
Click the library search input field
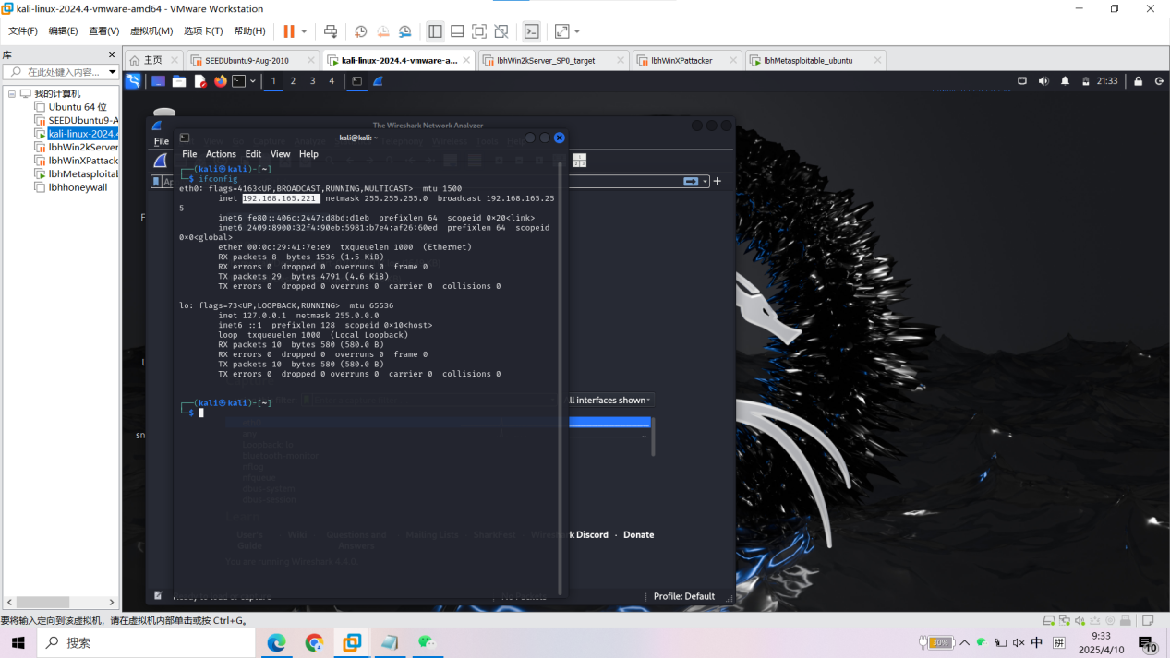click(63, 72)
